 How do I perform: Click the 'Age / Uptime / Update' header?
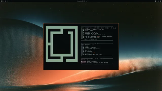[97, 59]
